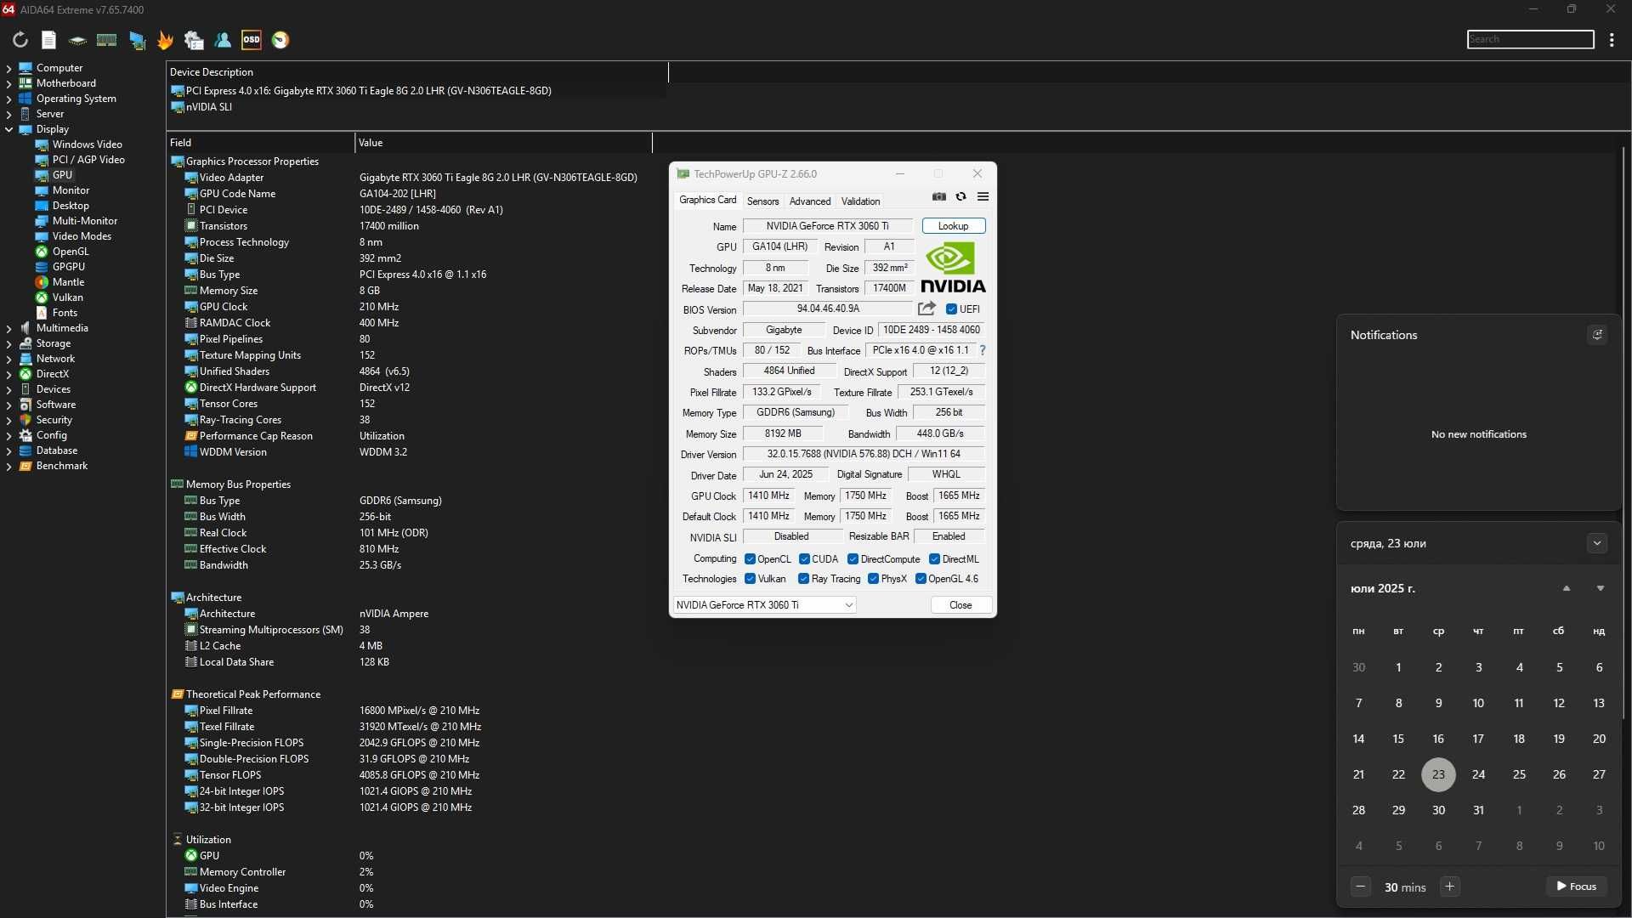1632x918 pixels.
Task: Open the Report page icon in toolbar
Action: coord(48,40)
